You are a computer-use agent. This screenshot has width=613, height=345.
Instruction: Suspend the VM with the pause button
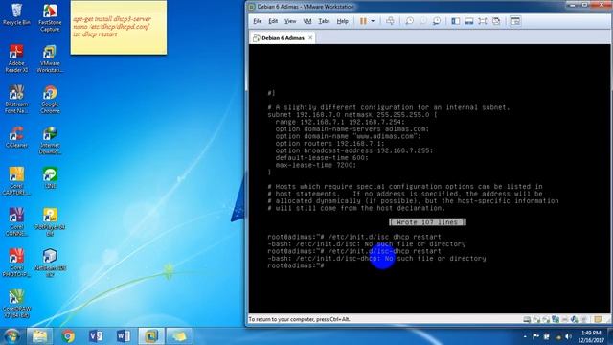point(363,21)
